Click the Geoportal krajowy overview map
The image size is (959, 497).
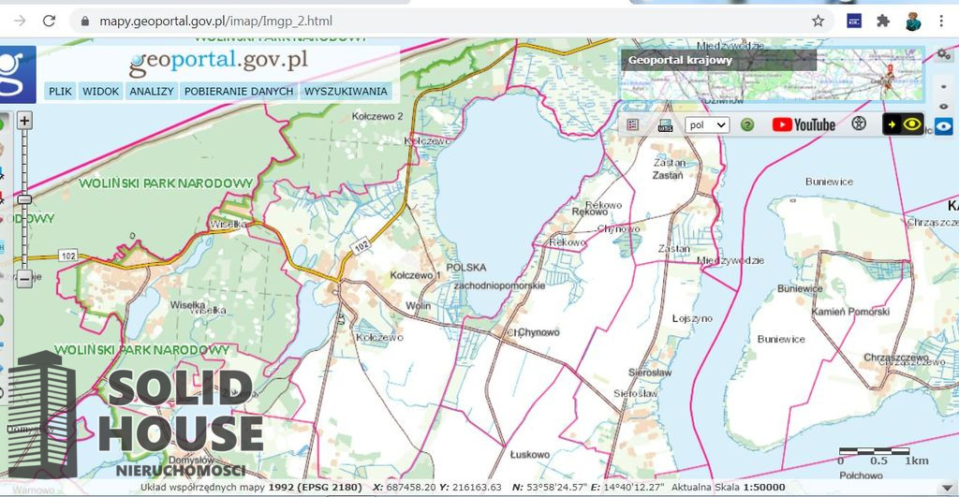click(x=772, y=75)
